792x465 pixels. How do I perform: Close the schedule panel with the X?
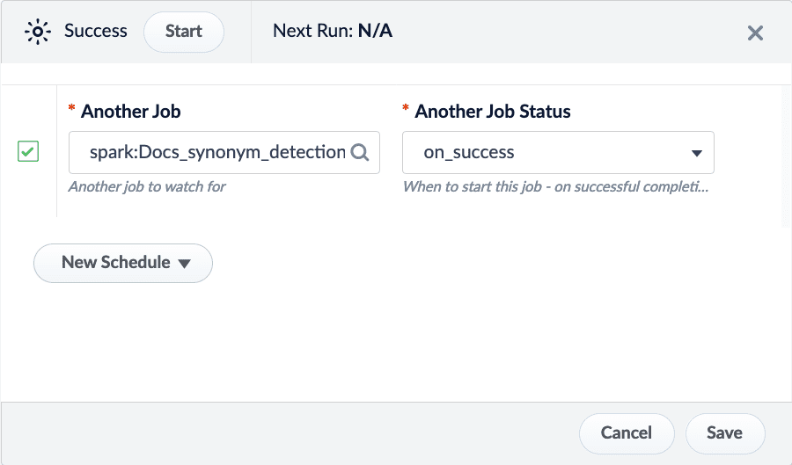[x=755, y=33]
